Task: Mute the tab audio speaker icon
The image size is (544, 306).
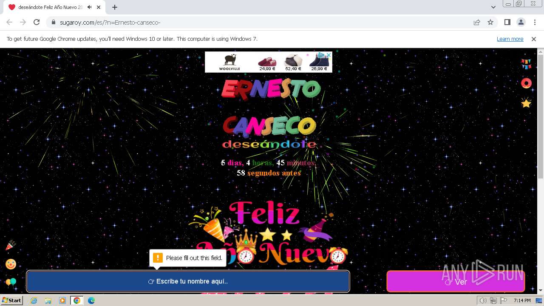Action: [x=90, y=7]
